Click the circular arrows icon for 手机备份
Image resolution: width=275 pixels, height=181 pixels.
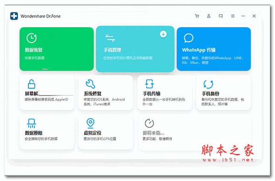pos(208,84)
